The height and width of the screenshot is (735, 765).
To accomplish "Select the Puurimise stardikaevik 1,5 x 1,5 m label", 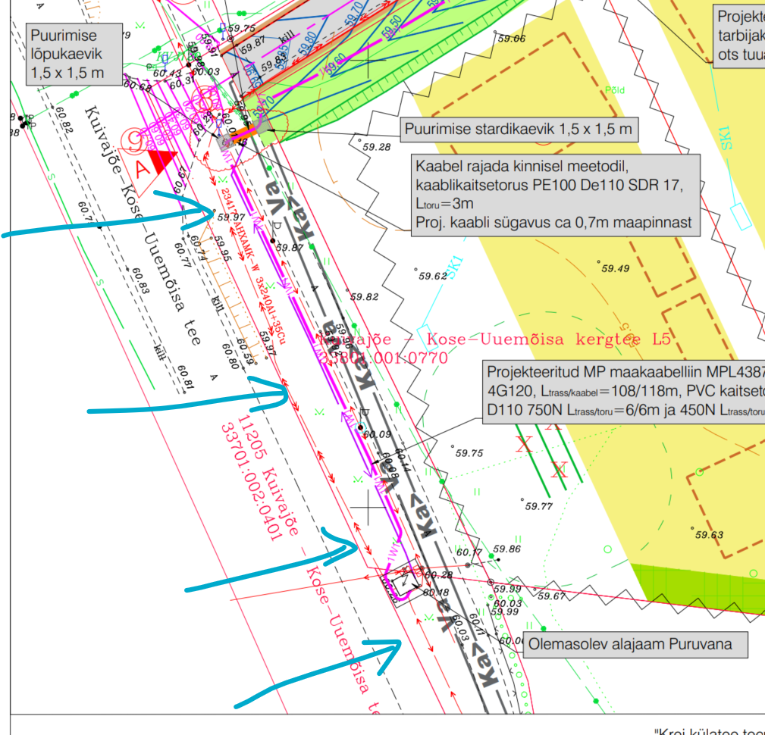I will (x=518, y=129).
